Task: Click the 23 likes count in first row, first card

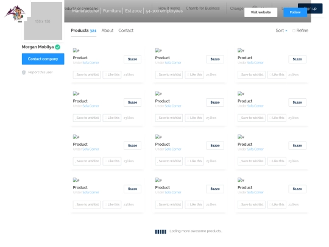Action: [129, 74]
